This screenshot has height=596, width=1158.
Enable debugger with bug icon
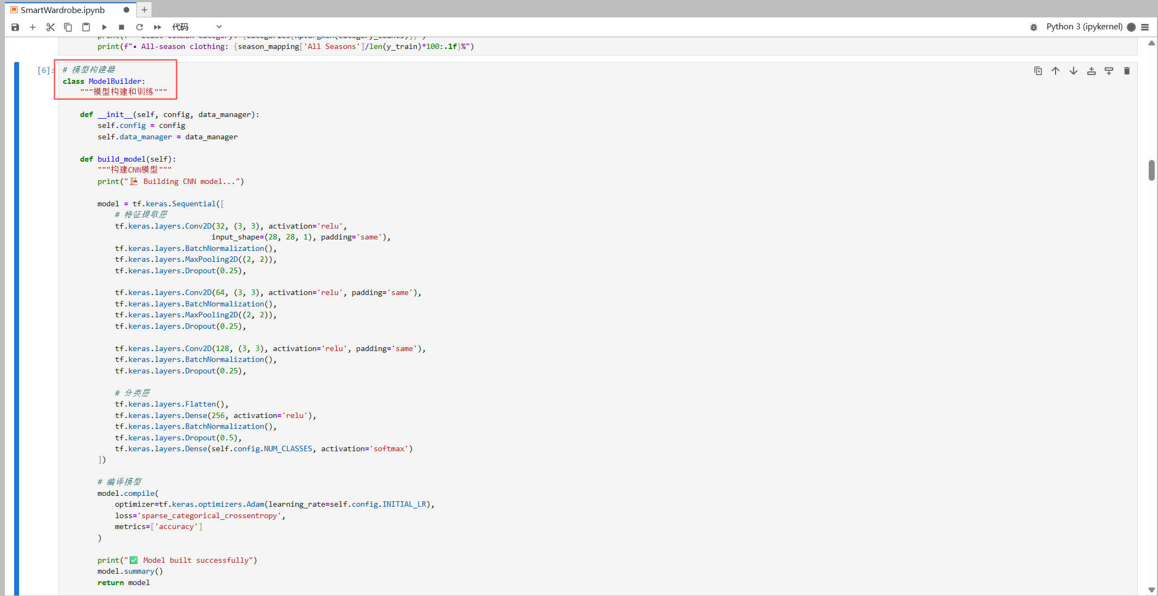pyautogui.click(x=1034, y=27)
